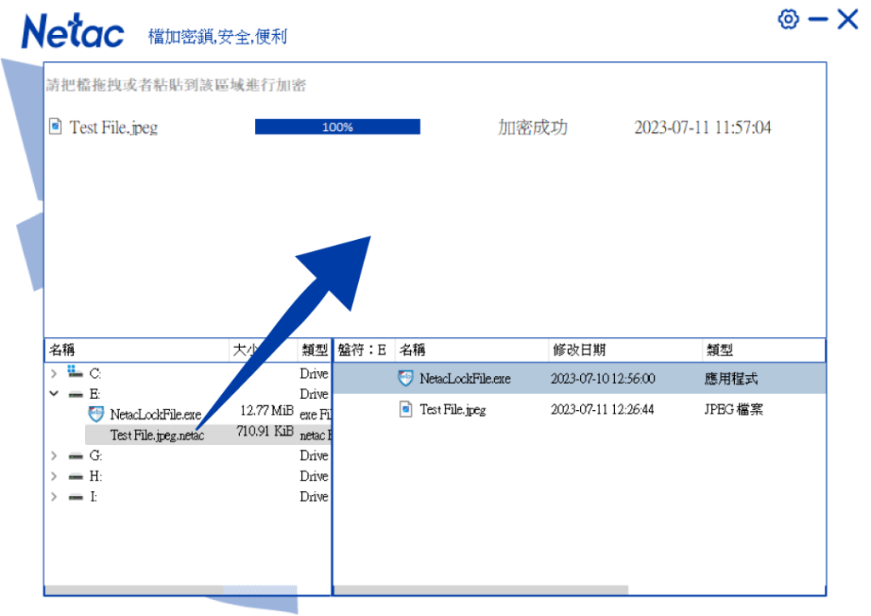Click date 2023-07-11 12:26:44
871x616 pixels.
point(602,410)
